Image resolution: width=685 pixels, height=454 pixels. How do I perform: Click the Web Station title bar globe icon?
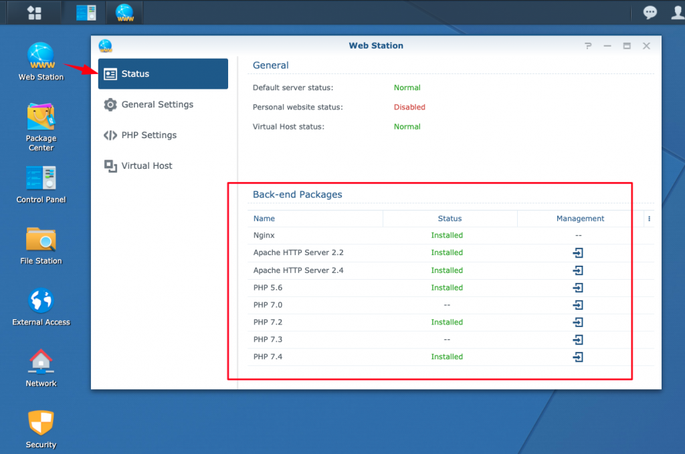coord(105,46)
